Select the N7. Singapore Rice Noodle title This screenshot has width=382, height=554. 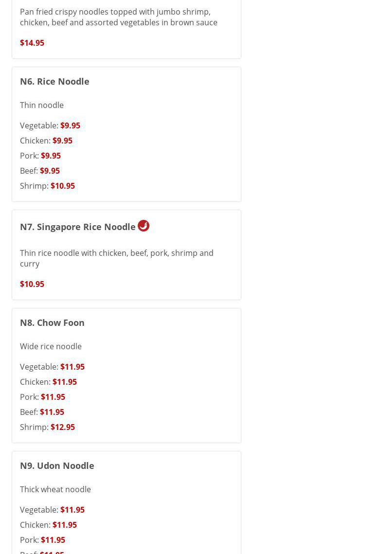pyautogui.click(x=78, y=227)
